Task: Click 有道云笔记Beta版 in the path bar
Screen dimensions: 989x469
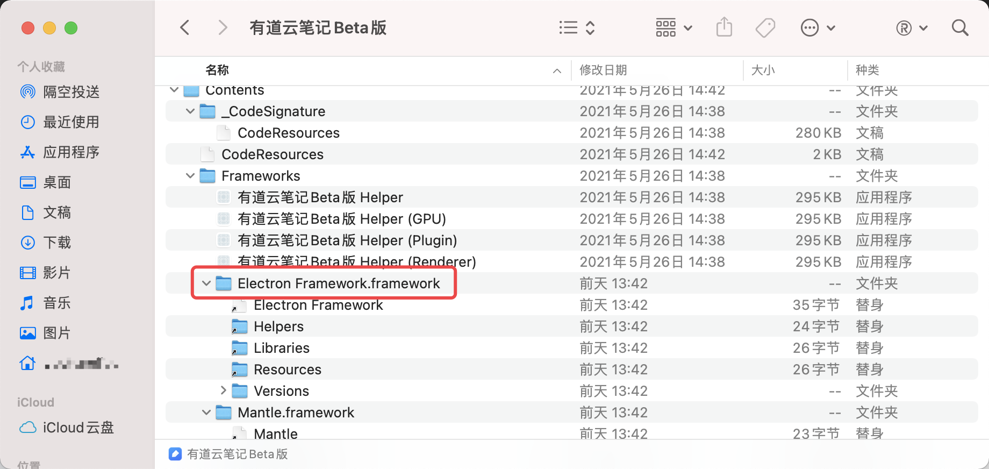Action: pos(236,454)
